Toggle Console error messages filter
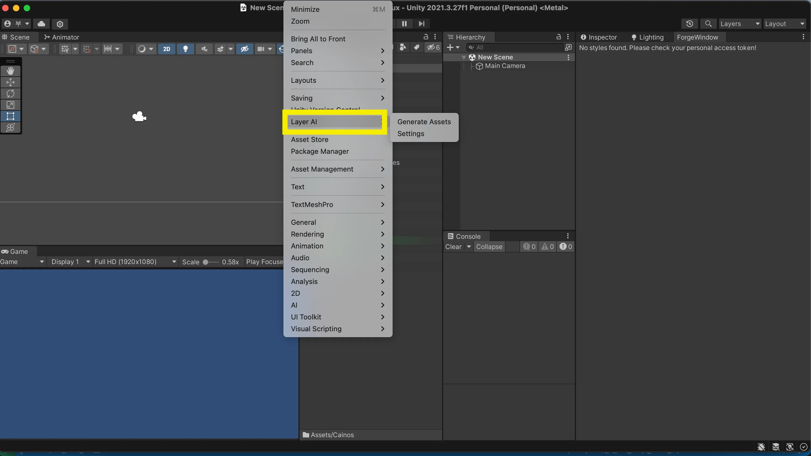 [x=566, y=247]
